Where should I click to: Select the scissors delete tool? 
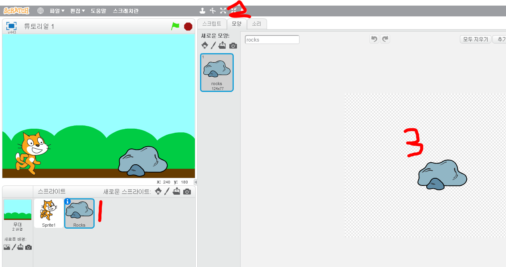[x=213, y=11]
